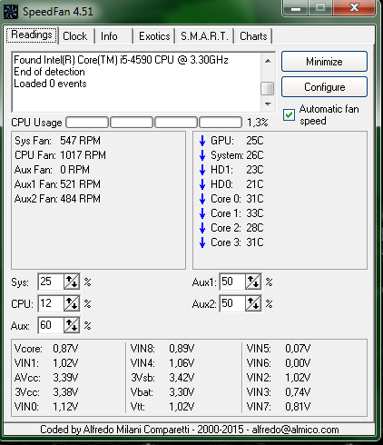This screenshot has width=383, height=445.
Task: Click the fourth CPU Usage bar
Action: [221, 123]
